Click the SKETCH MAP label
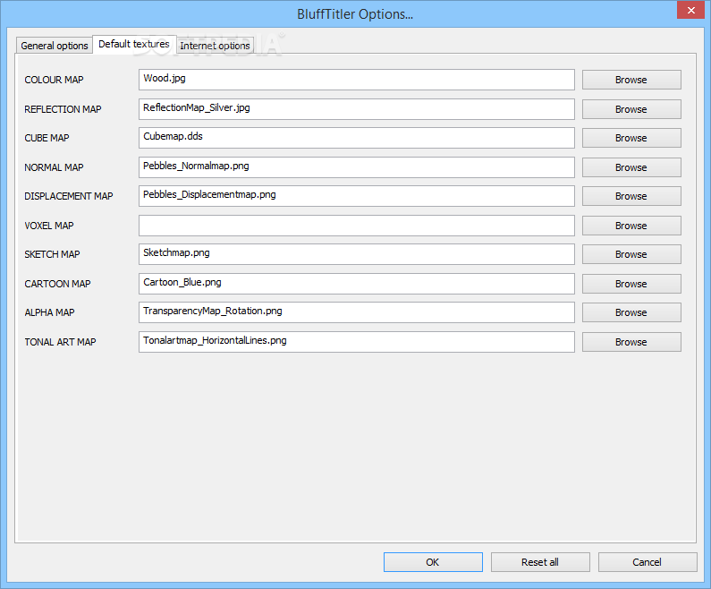 [x=52, y=254]
